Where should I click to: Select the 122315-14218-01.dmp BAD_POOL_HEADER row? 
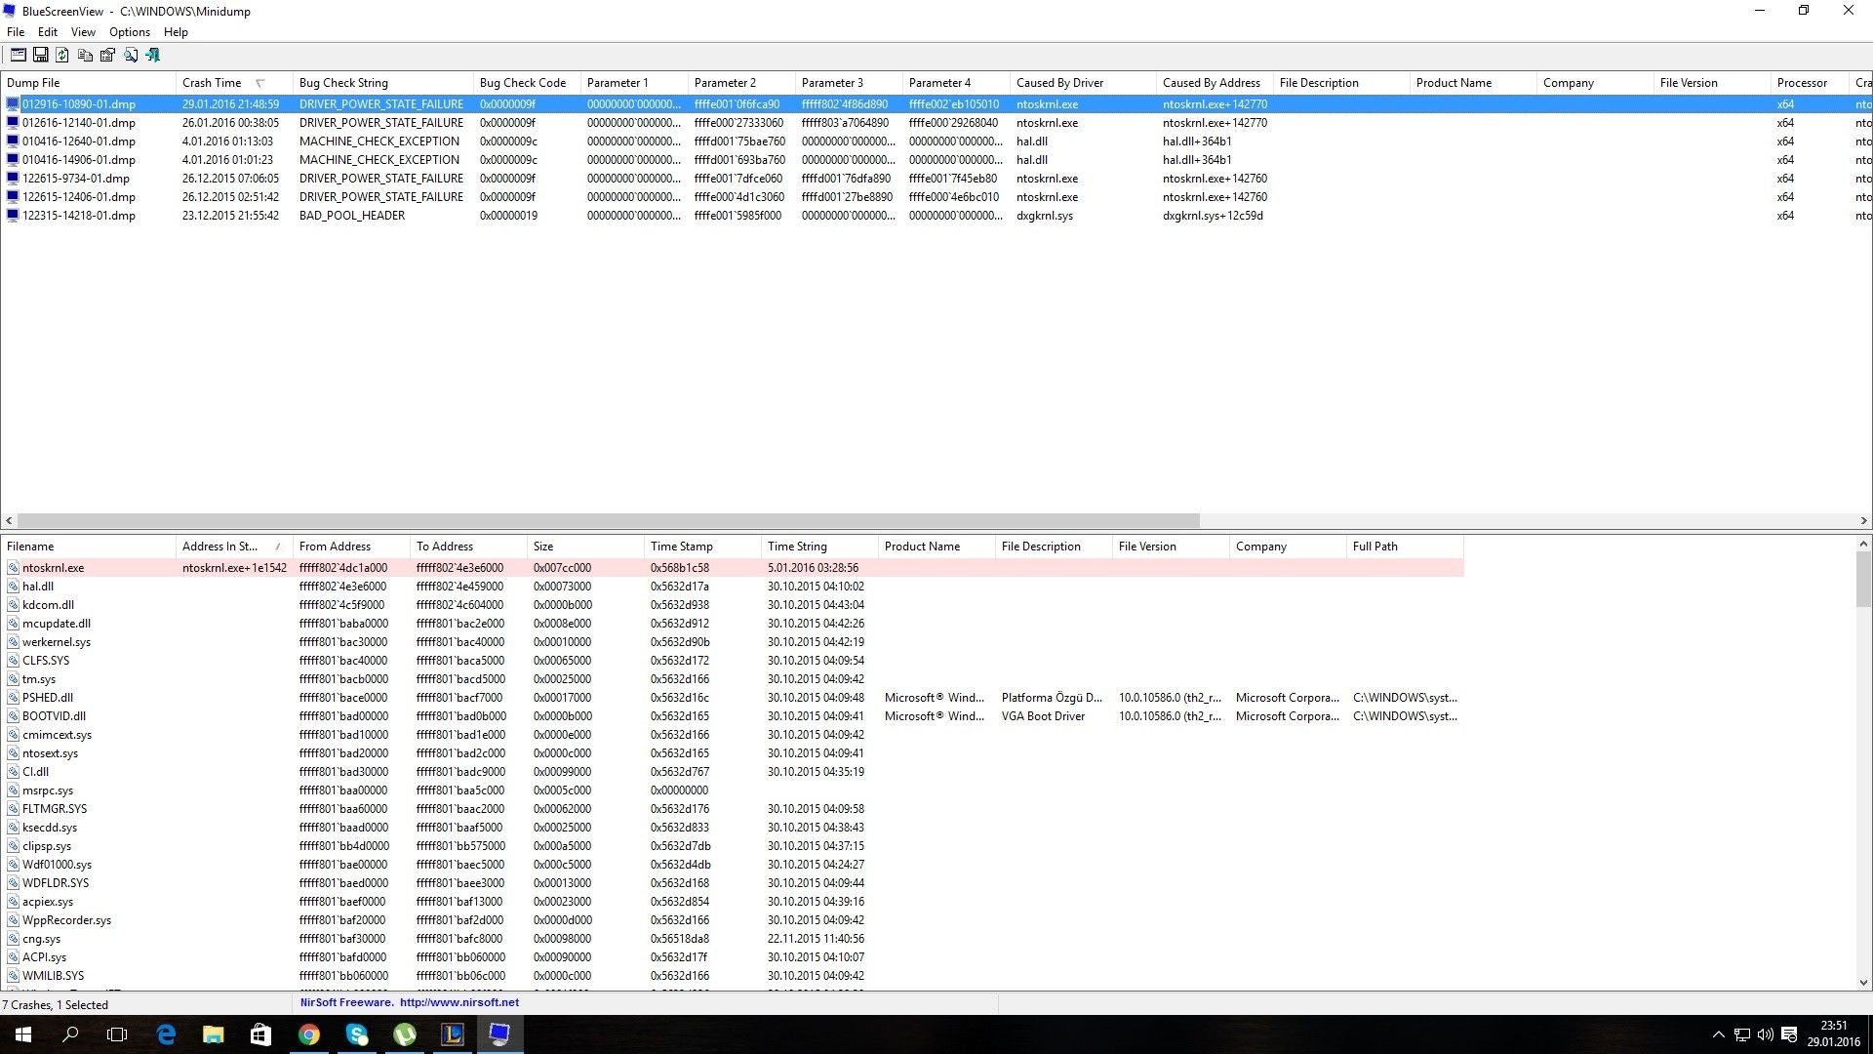click(x=78, y=216)
